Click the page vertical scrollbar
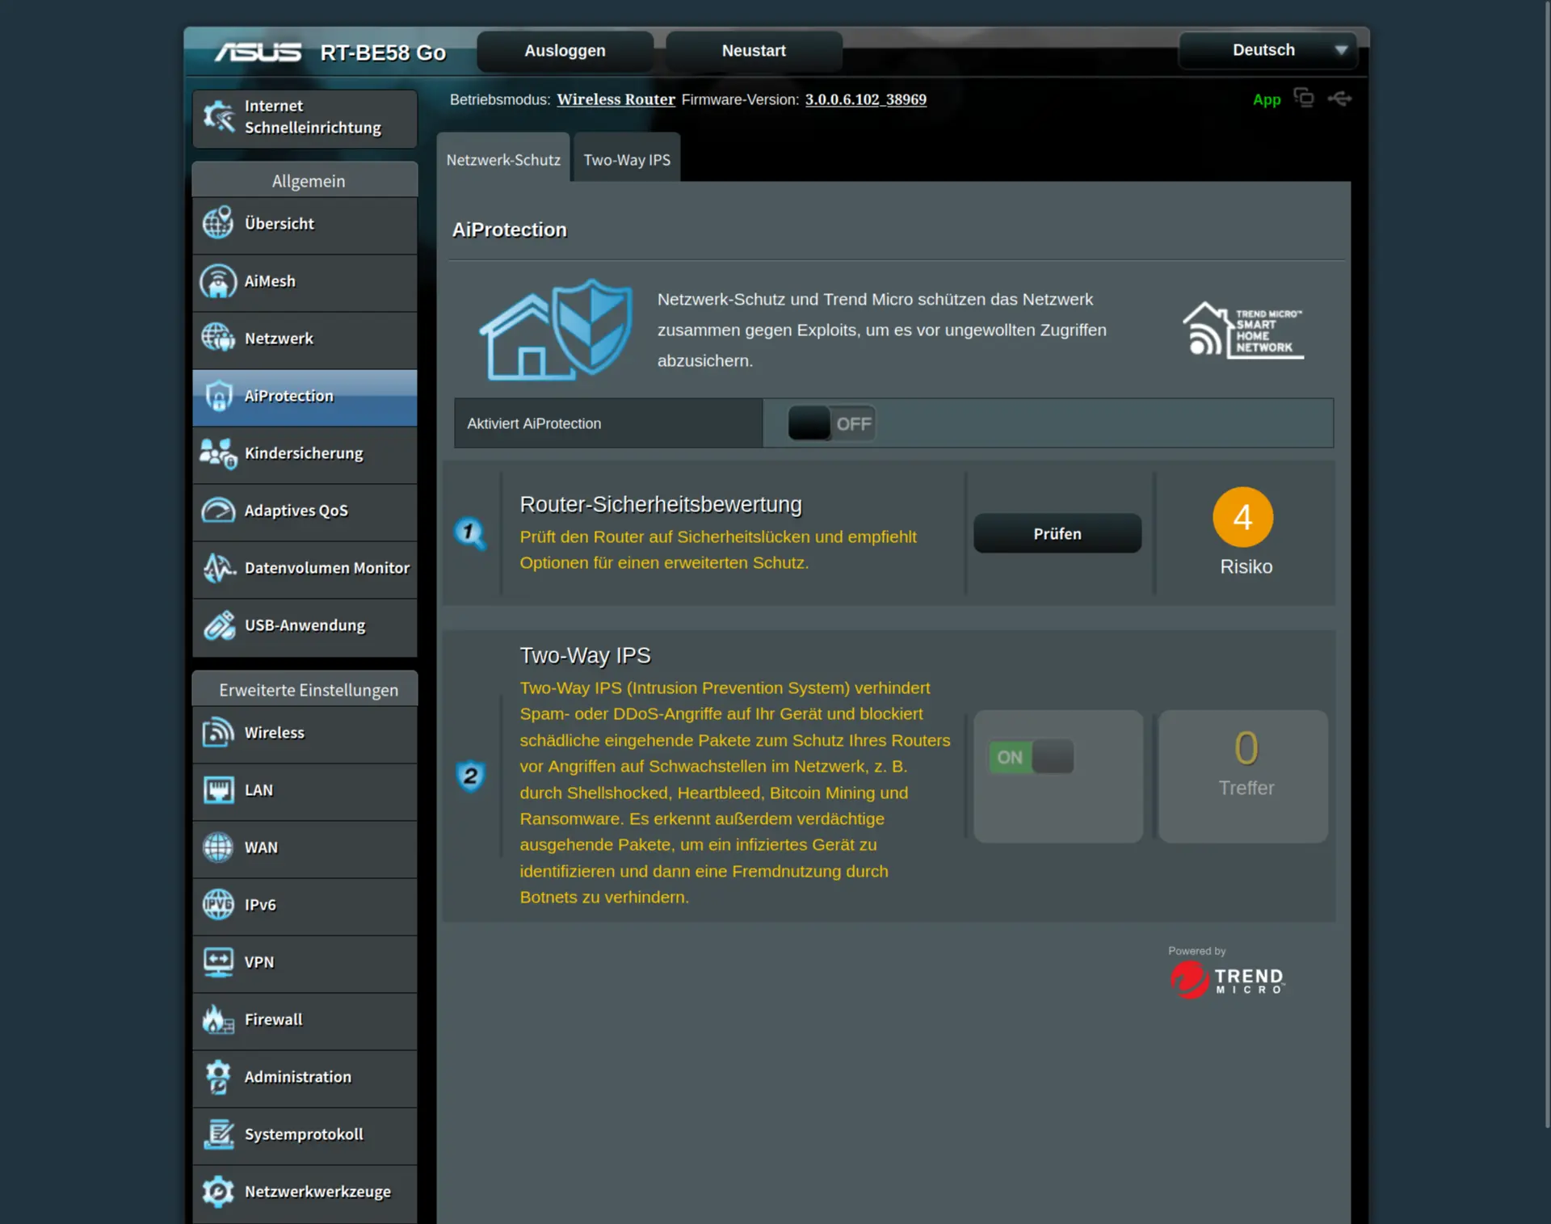1551x1224 pixels. coord(1546,566)
